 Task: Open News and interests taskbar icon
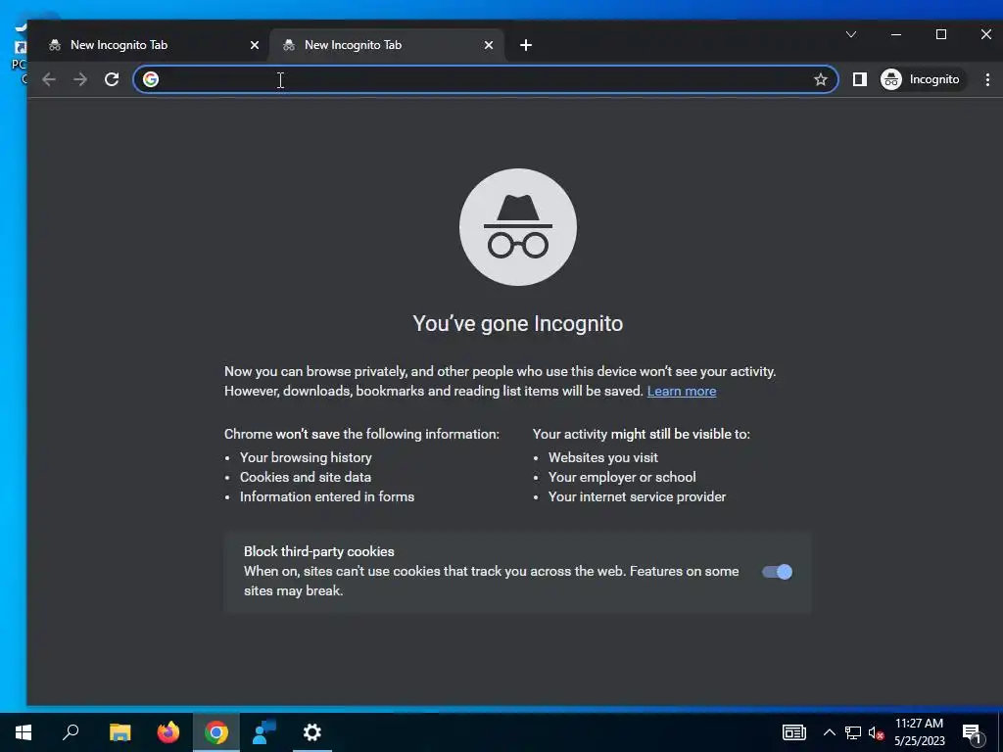tap(793, 732)
